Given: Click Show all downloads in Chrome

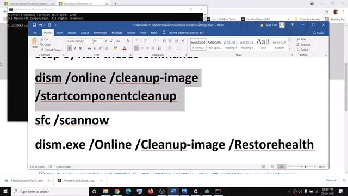Looking at the screenshot, I should pyautogui.click(x=331, y=180).
